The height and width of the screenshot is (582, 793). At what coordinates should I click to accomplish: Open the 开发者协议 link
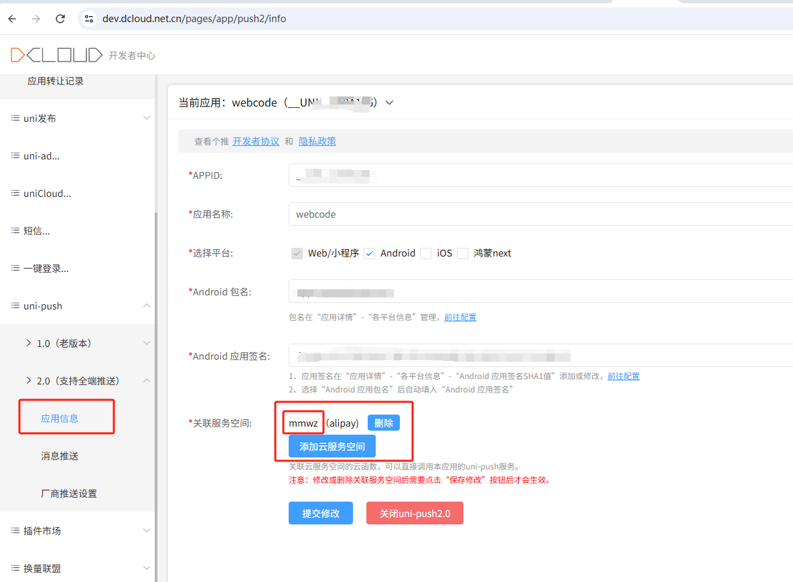(x=256, y=141)
